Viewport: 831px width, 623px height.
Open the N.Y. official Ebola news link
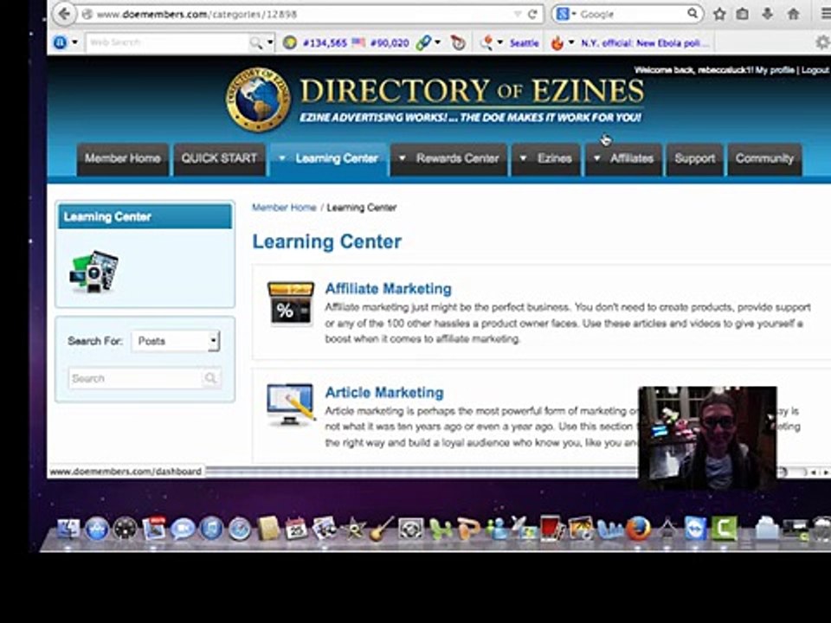tap(644, 43)
